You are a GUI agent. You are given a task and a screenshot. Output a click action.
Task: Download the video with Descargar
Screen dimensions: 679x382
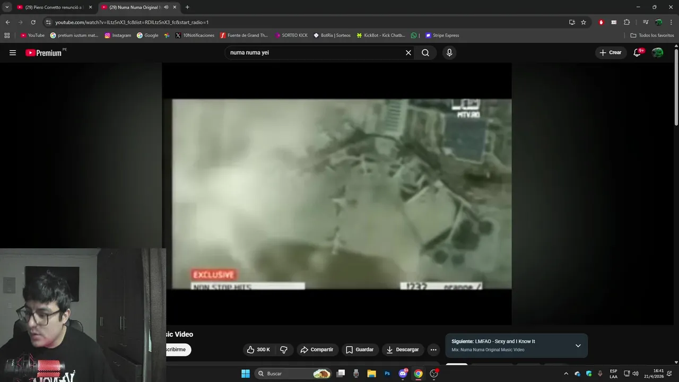coord(403,350)
